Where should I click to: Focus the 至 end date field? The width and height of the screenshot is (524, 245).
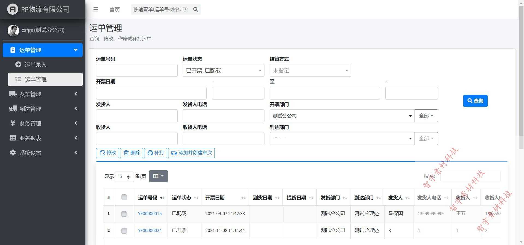pyautogui.click(x=325, y=93)
